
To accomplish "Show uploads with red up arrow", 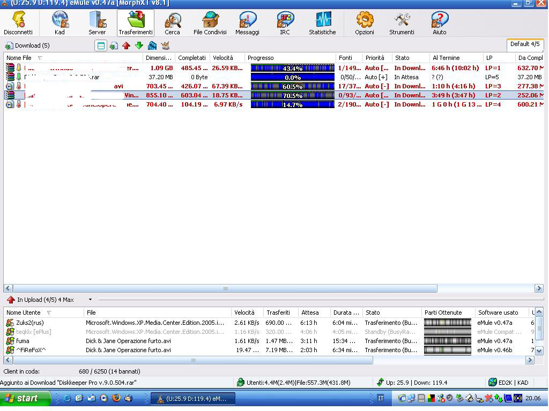I will [127, 45].
